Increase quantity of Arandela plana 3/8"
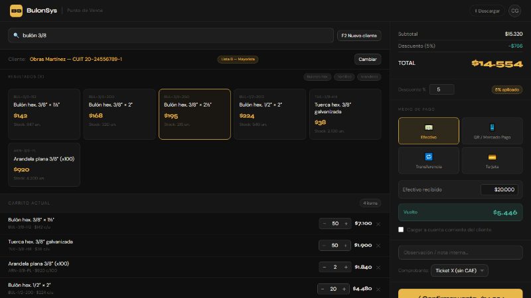Viewport: 531px width, 298px height. coord(346,268)
